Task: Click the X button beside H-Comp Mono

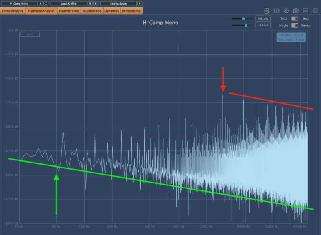Action: [46, 3]
